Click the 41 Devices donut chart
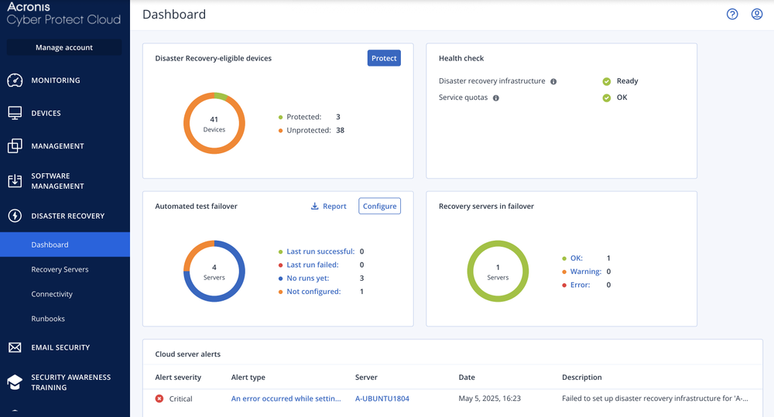Image resolution: width=774 pixels, height=417 pixels. [x=214, y=124]
